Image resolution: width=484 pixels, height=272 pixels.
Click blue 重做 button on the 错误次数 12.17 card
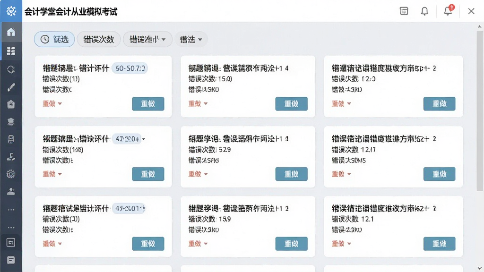click(439, 174)
